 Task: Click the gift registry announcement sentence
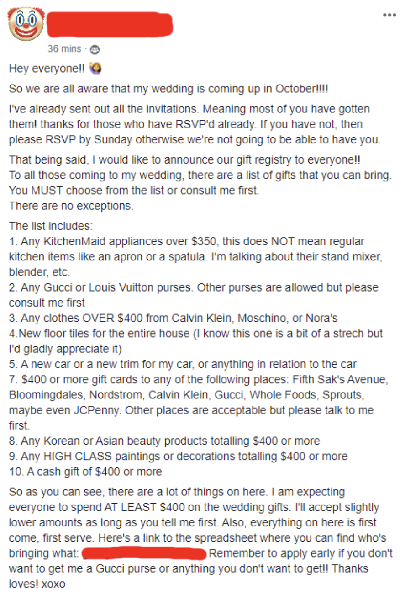[x=184, y=160]
